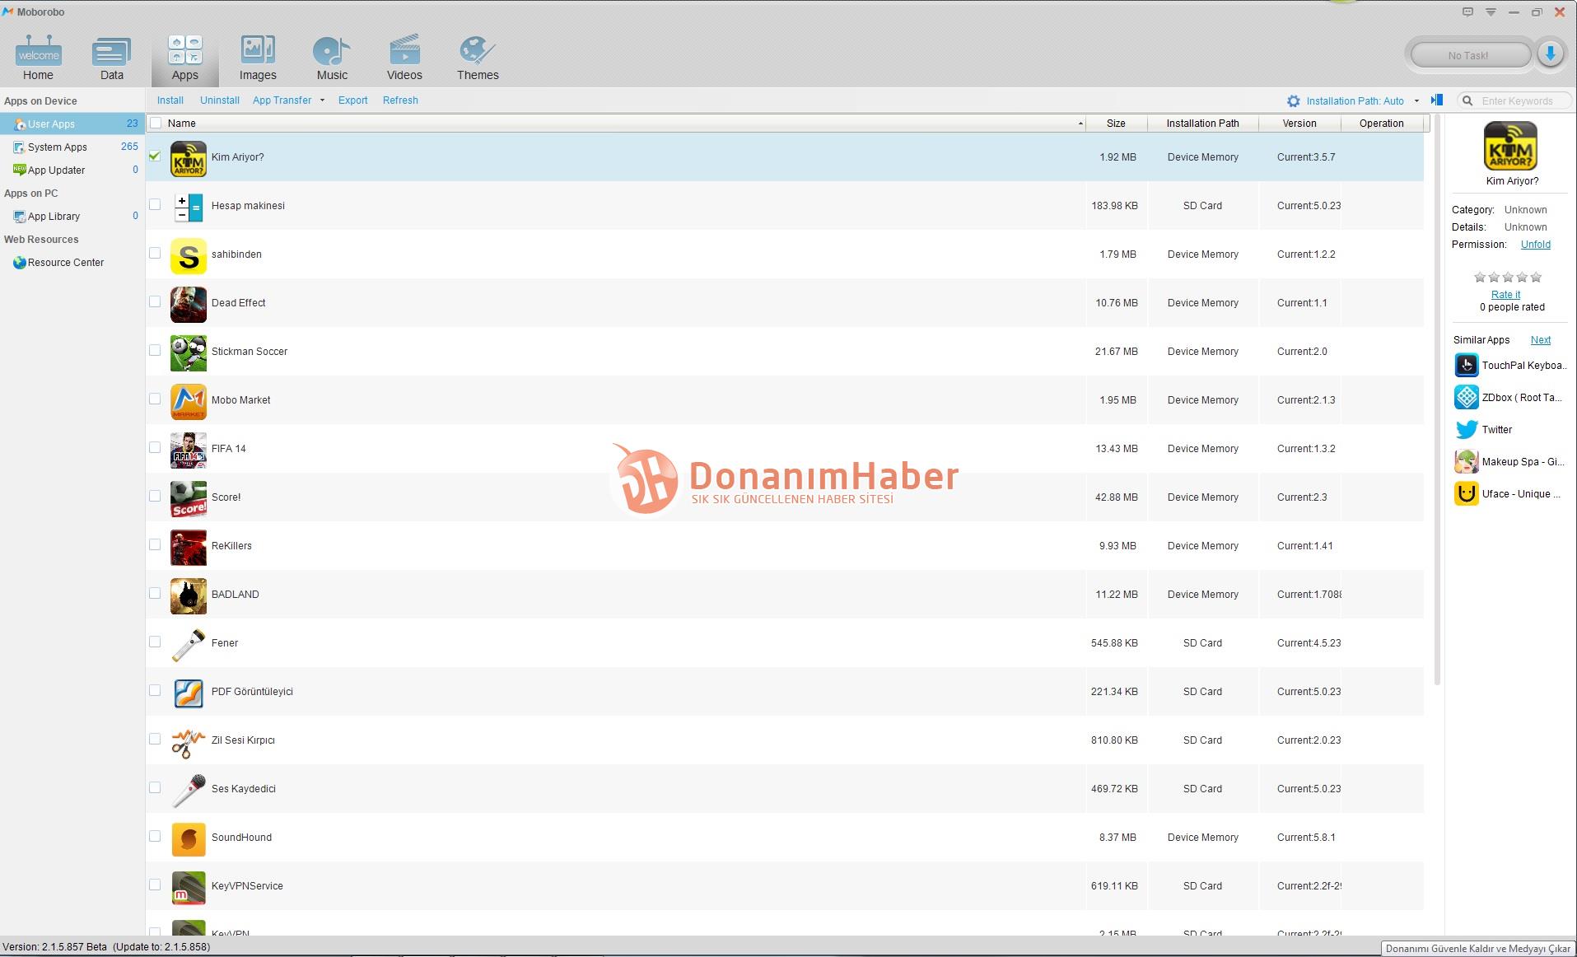Check the FIFA 14 checkbox
1577x957 pixels.
[x=155, y=447]
